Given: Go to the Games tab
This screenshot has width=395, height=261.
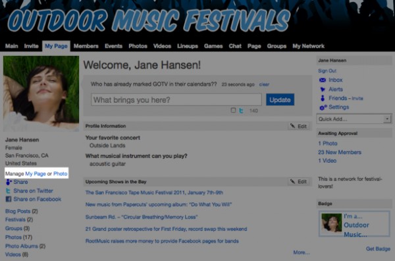Looking at the screenshot, I should click(x=213, y=46).
